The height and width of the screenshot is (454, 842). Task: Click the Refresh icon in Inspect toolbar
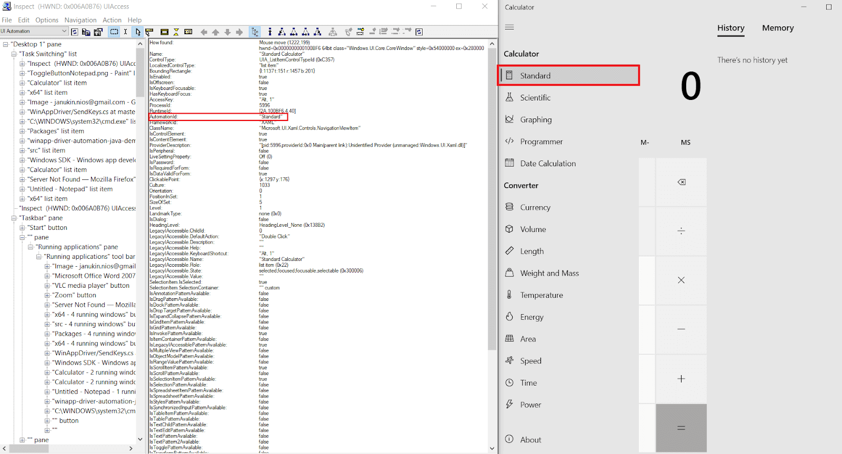(x=75, y=32)
